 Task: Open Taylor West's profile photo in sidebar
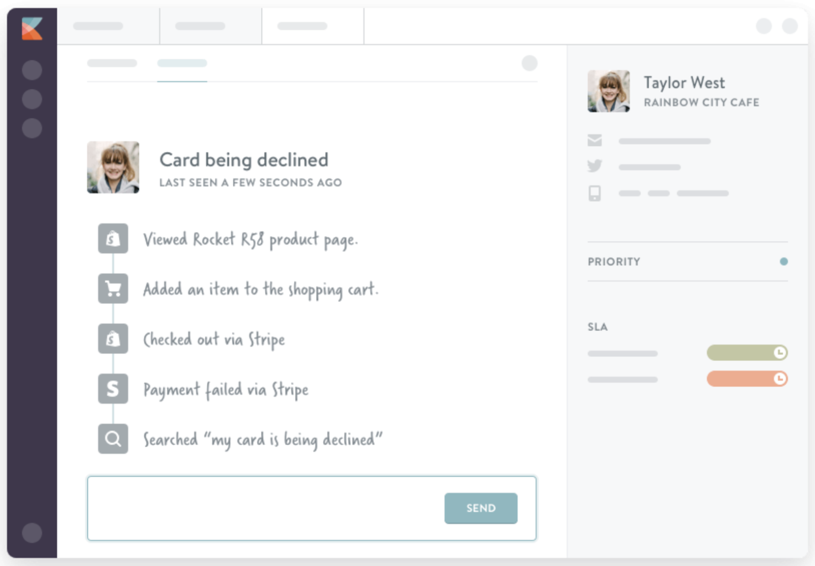click(x=608, y=91)
